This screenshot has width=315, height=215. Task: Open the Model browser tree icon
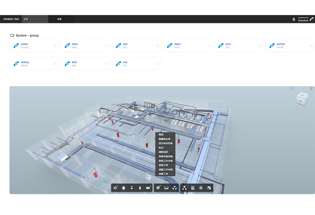(x=184, y=188)
